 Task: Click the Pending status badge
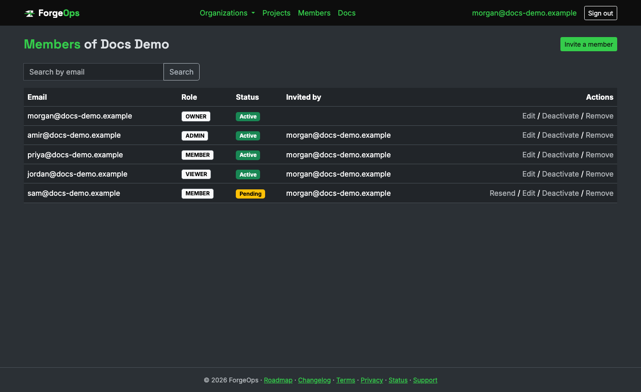250,194
